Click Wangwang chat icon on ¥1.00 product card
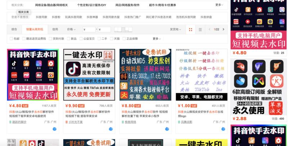Image resolution: width=288 pixels, height=146 pixels. click(x=223, y=129)
